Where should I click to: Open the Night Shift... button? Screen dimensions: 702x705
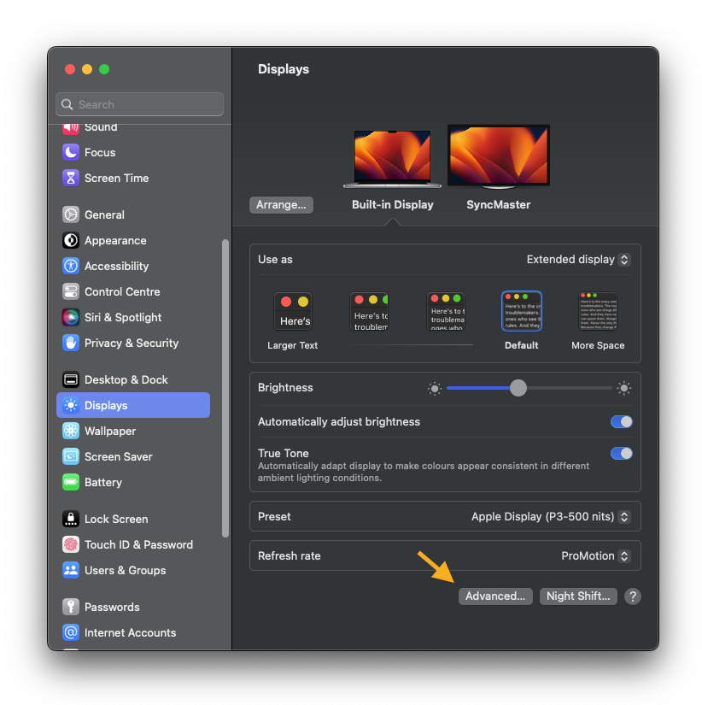[x=578, y=596]
